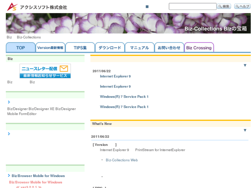
Task: Go to the ダウンロード tab
Action: [x=110, y=47]
